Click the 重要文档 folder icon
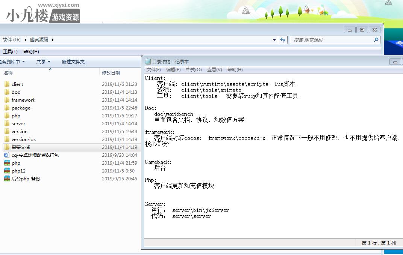Viewport: 403px width, 255px height. click(7, 147)
